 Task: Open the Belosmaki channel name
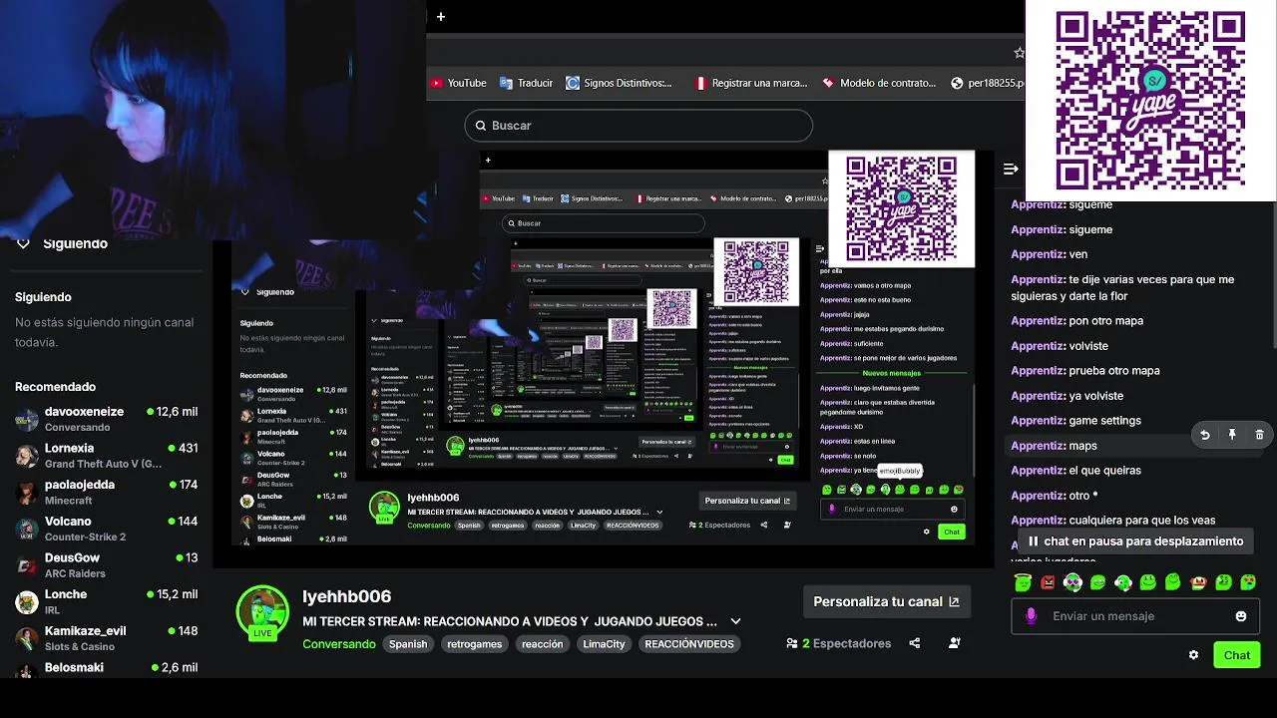click(x=74, y=667)
